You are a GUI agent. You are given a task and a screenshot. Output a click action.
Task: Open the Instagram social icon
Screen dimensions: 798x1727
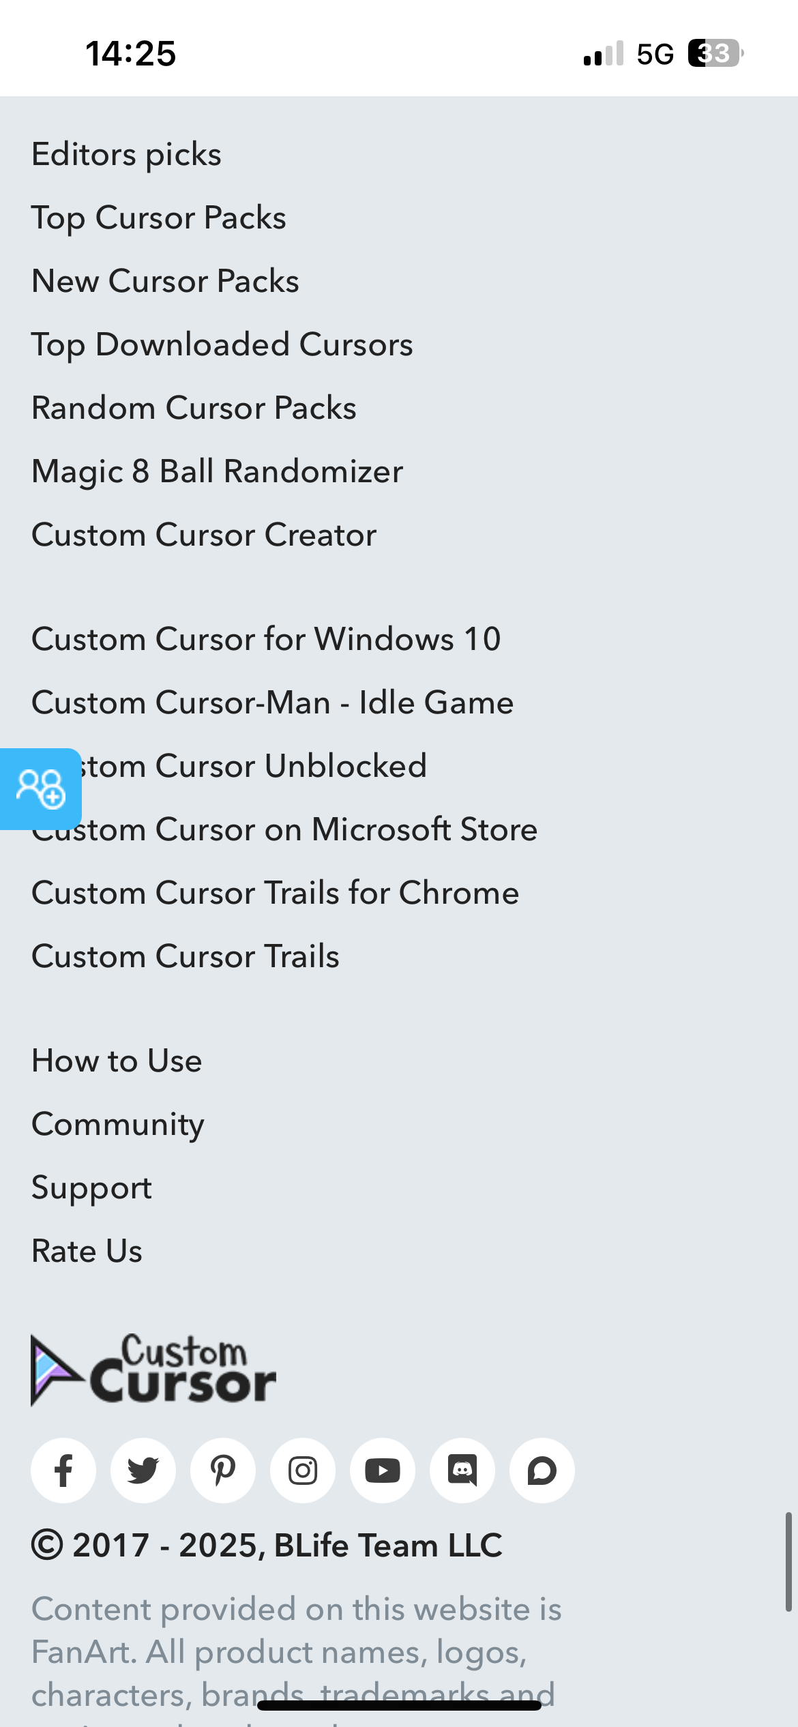click(x=303, y=1471)
